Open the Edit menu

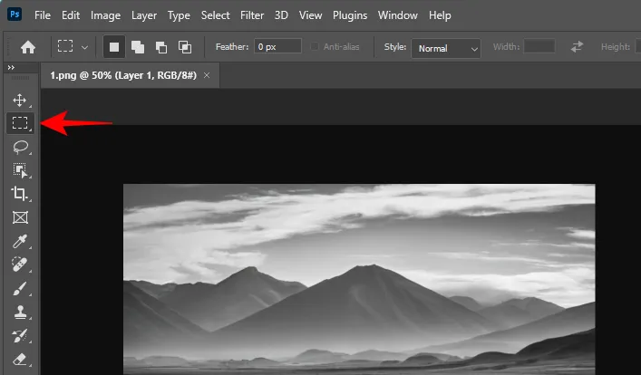point(71,15)
